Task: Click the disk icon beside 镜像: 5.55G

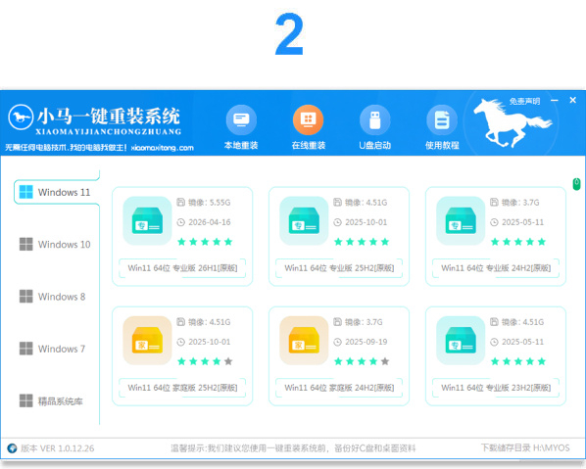Action: point(181,203)
